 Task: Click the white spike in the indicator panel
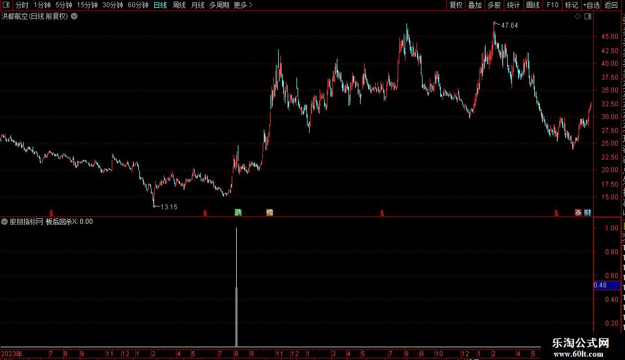click(236, 287)
